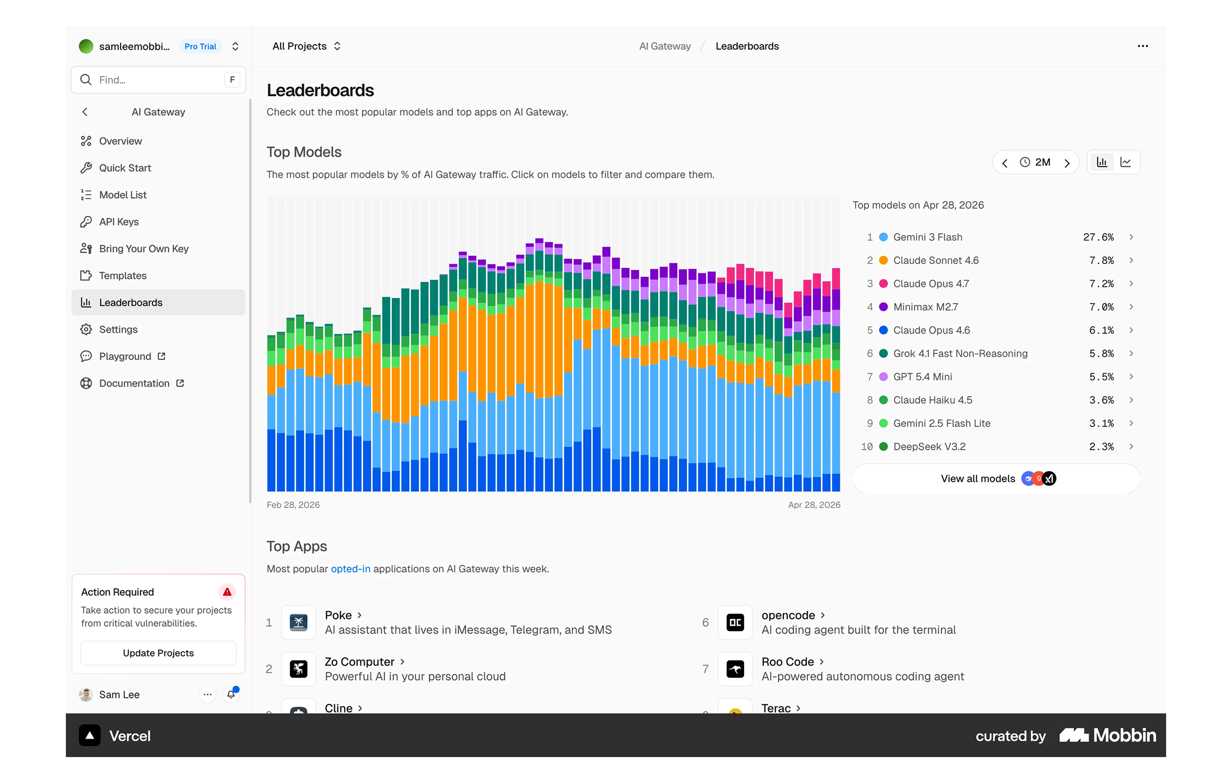Expand the Gemini 3 Flash row chevron
Image resolution: width=1232 pixels, height=784 pixels.
pos(1131,237)
